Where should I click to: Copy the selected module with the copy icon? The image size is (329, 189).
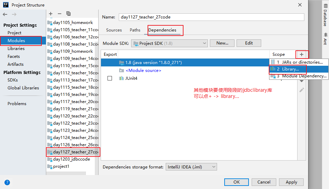tap(68, 14)
